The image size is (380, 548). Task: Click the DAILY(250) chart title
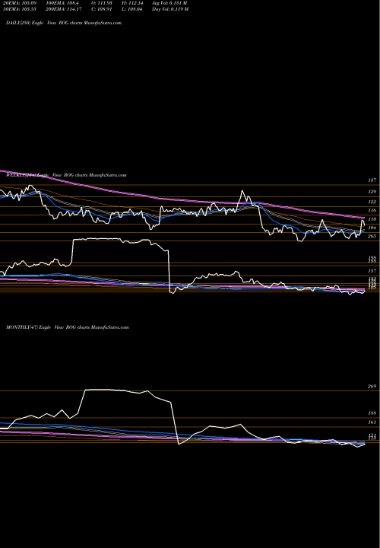tap(64, 23)
